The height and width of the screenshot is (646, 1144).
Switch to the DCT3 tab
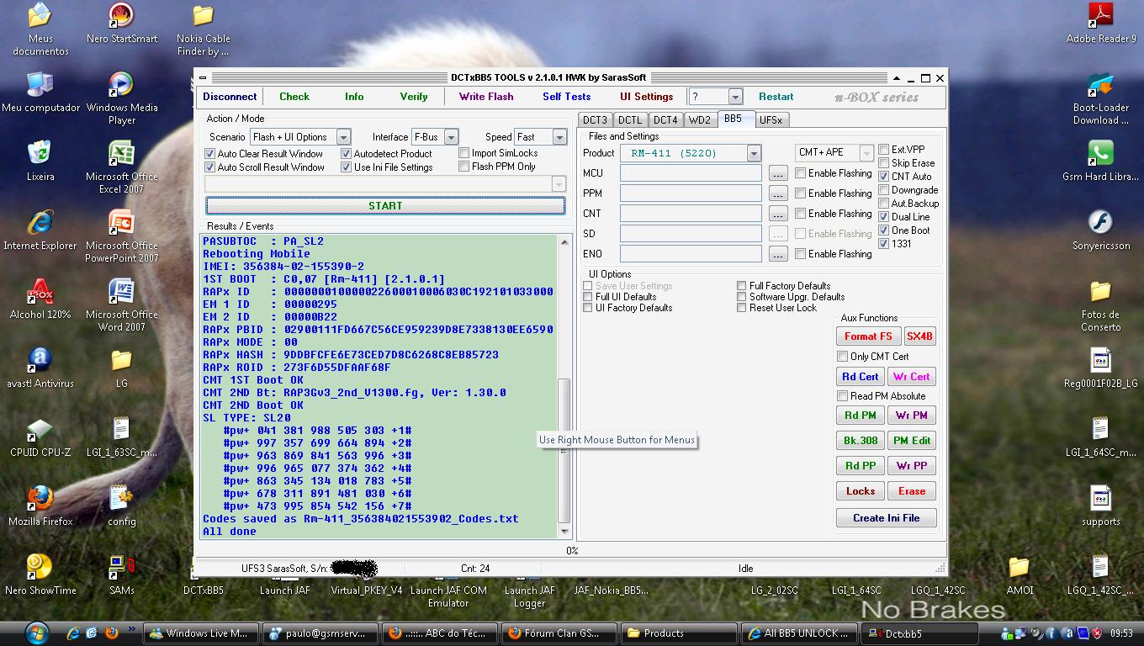point(596,120)
